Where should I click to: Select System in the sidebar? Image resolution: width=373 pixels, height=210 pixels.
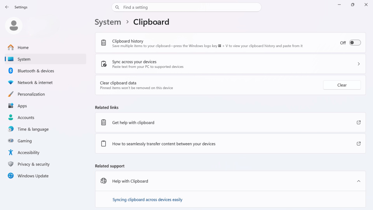coord(46,59)
